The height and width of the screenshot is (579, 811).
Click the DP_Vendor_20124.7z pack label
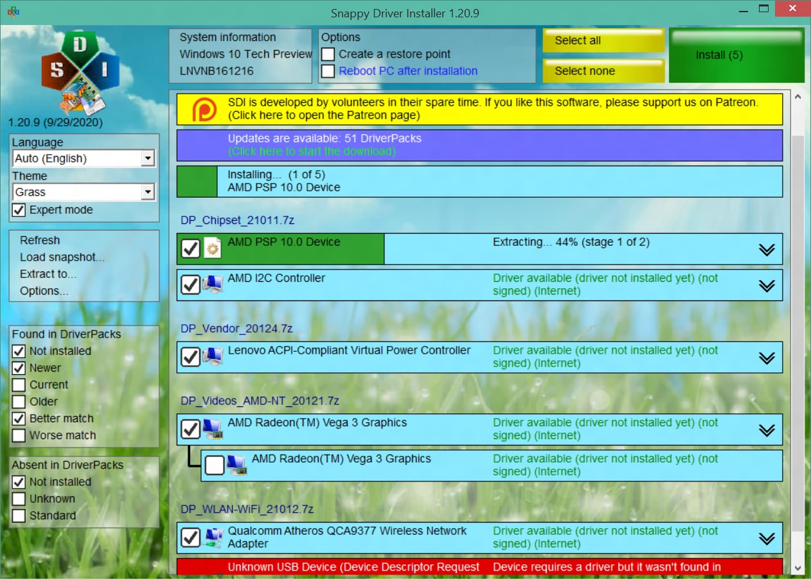[236, 329]
